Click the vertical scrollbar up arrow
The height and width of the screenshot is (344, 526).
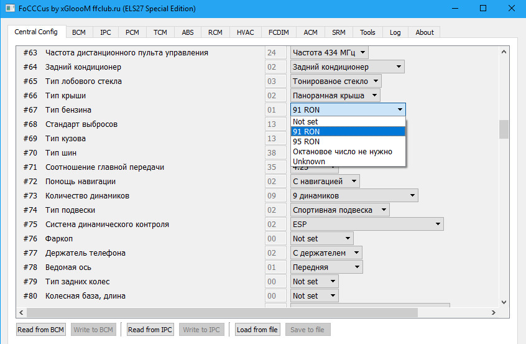click(x=504, y=52)
